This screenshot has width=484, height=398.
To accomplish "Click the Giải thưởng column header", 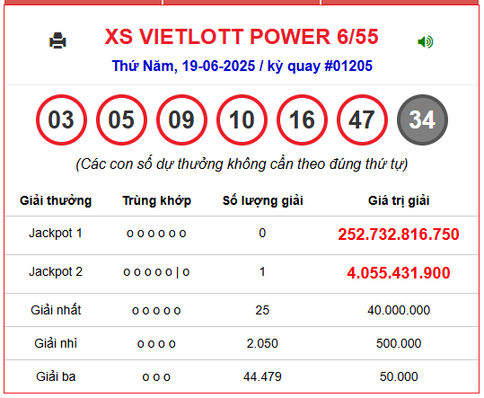I will click(x=56, y=200).
